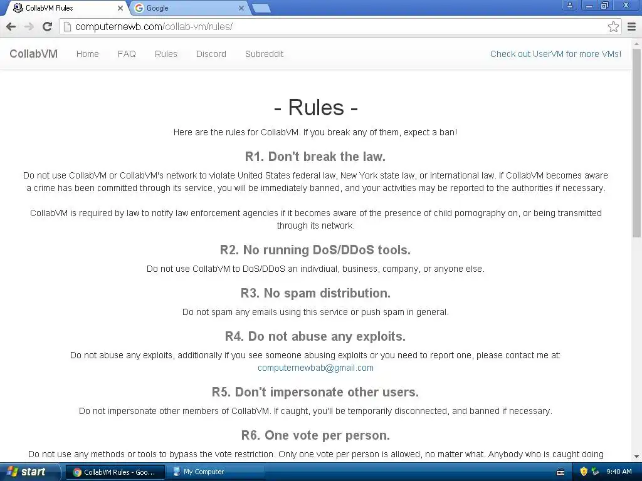Close the CollabVM Rules tab

pyautogui.click(x=120, y=8)
